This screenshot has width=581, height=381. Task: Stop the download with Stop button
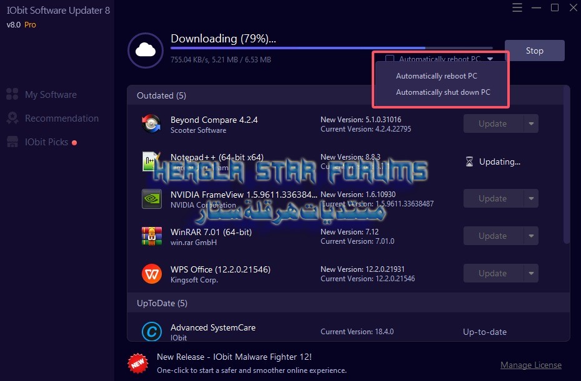[534, 51]
